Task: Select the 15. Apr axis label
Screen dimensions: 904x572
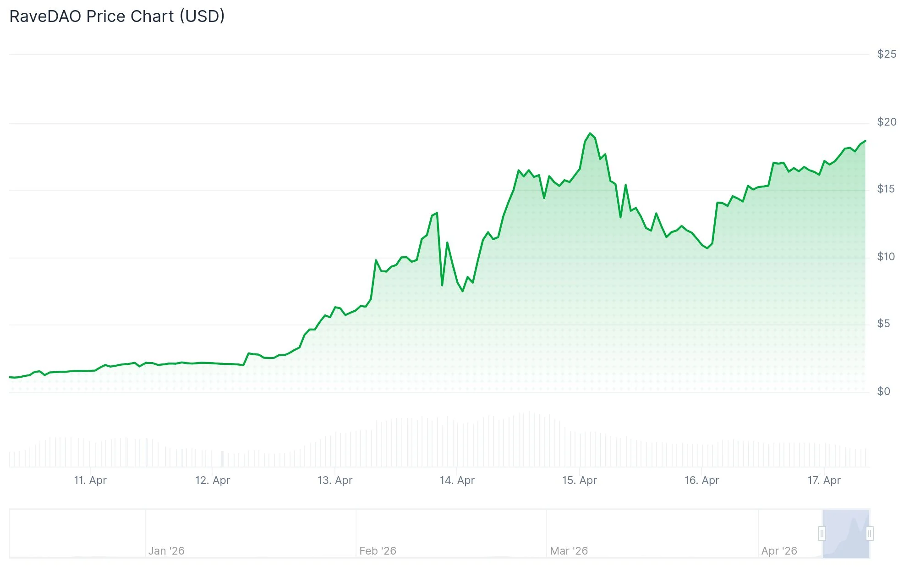Action: [x=580, y=480]
